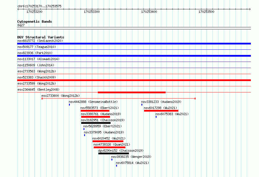259x177 pixels.
Task: Click the nsv6075814 (Wu2021) label
Action: pyautogui.click(x=132, y=163)
